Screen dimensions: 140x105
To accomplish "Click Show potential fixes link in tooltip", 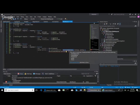I will [75, 62].
